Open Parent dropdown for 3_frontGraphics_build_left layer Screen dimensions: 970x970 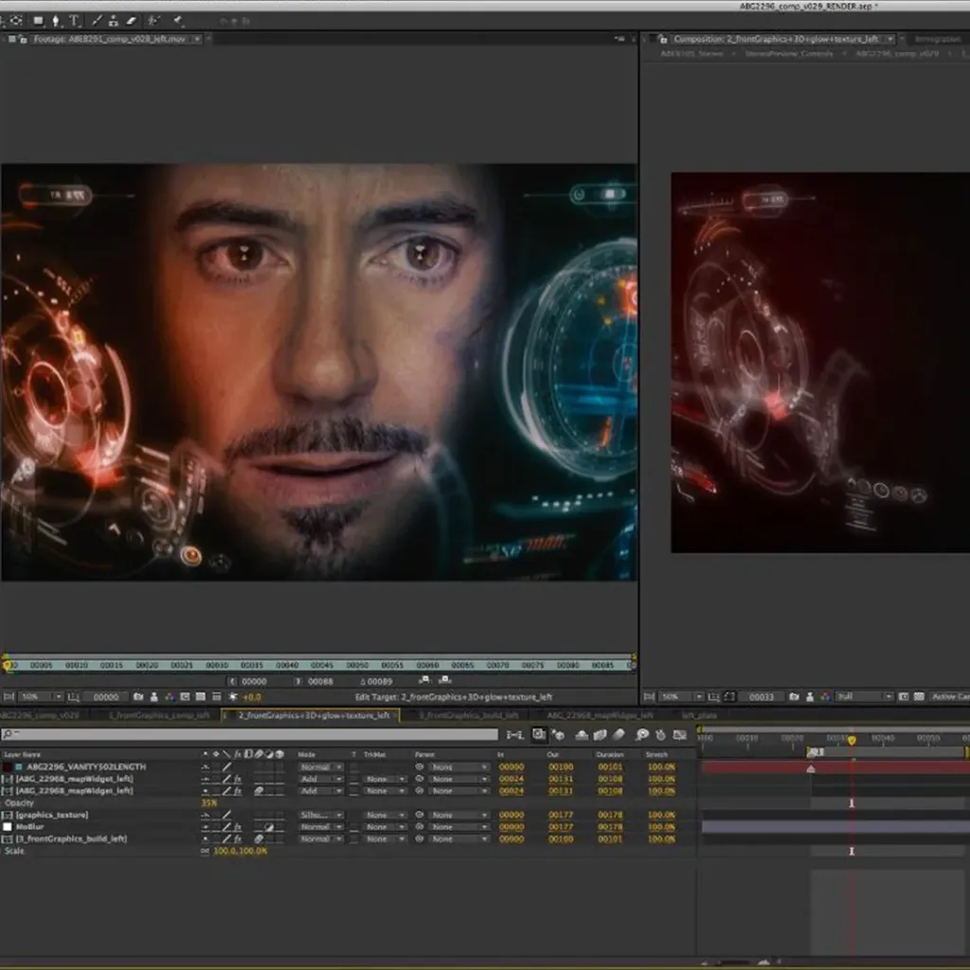pyautogui.click(x=458, y=839)
